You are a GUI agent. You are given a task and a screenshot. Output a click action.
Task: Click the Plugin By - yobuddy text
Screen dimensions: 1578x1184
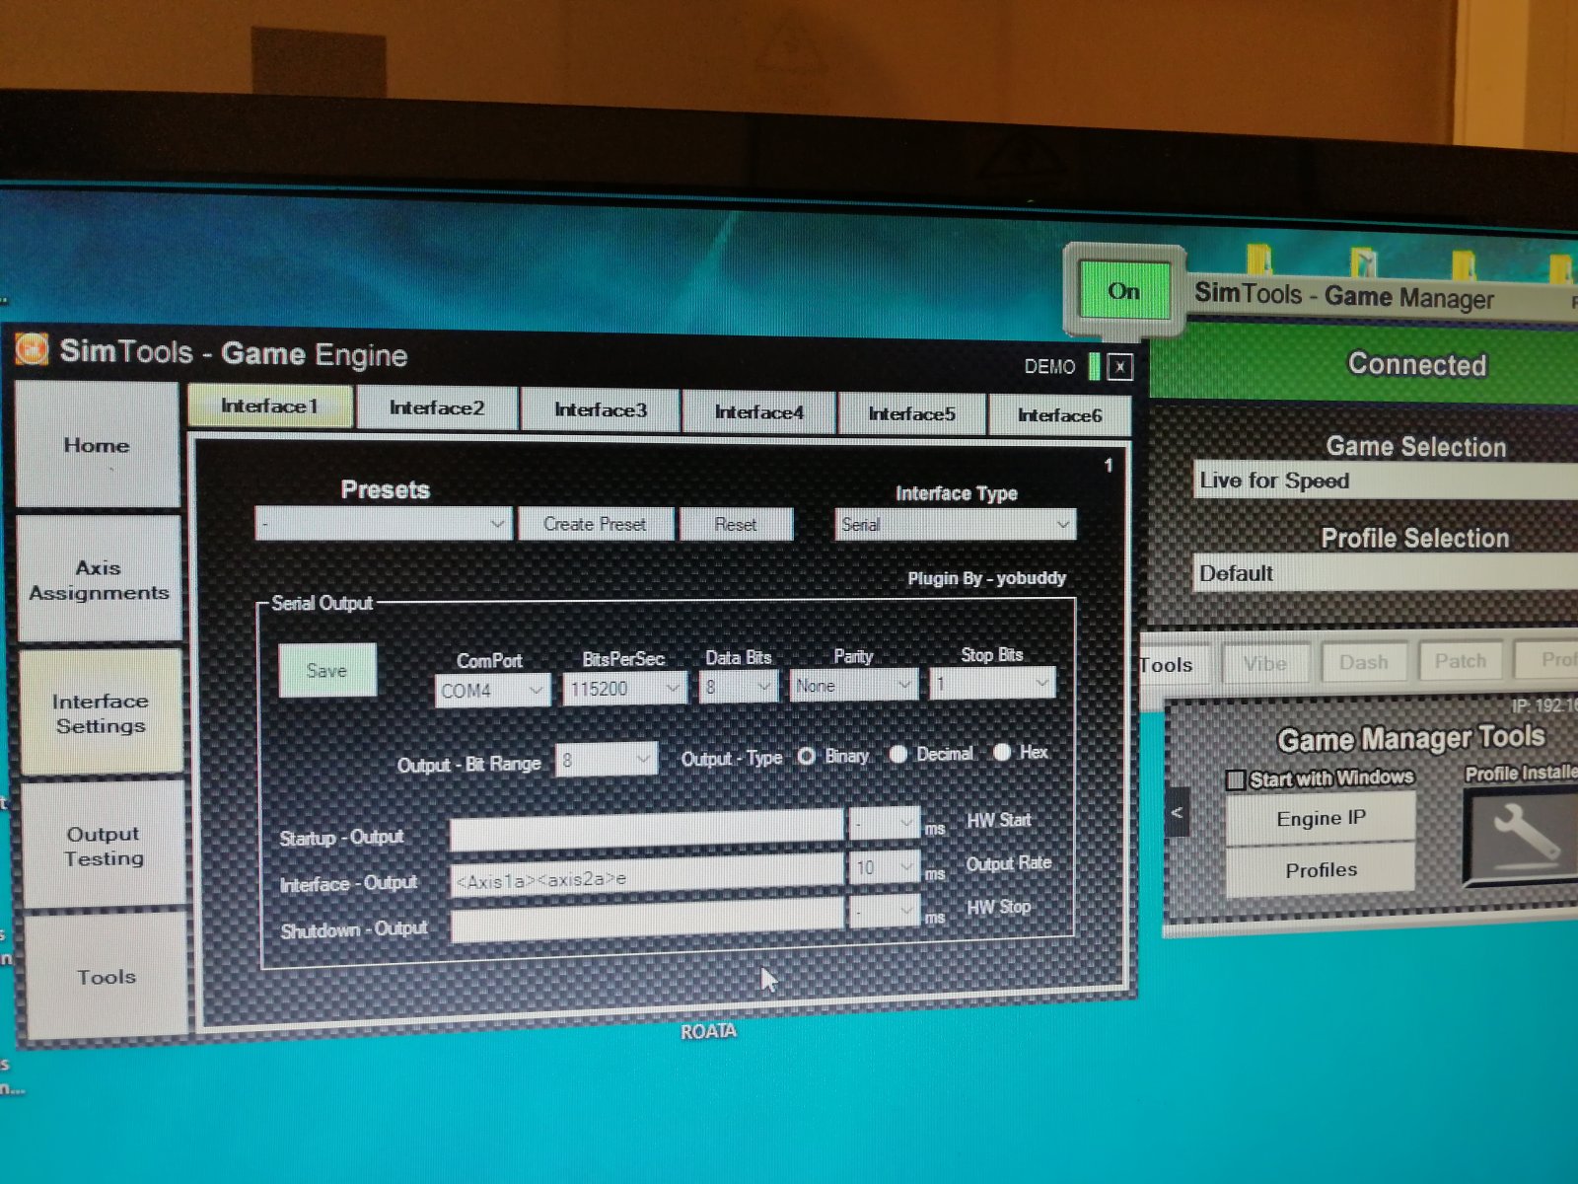(x=986, y=578)
